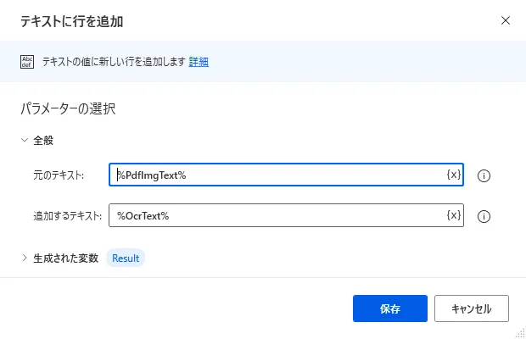Viewport: 526px width, 339px height.
Task: Click the 生成された変数 section label
Action: [65, 258]
